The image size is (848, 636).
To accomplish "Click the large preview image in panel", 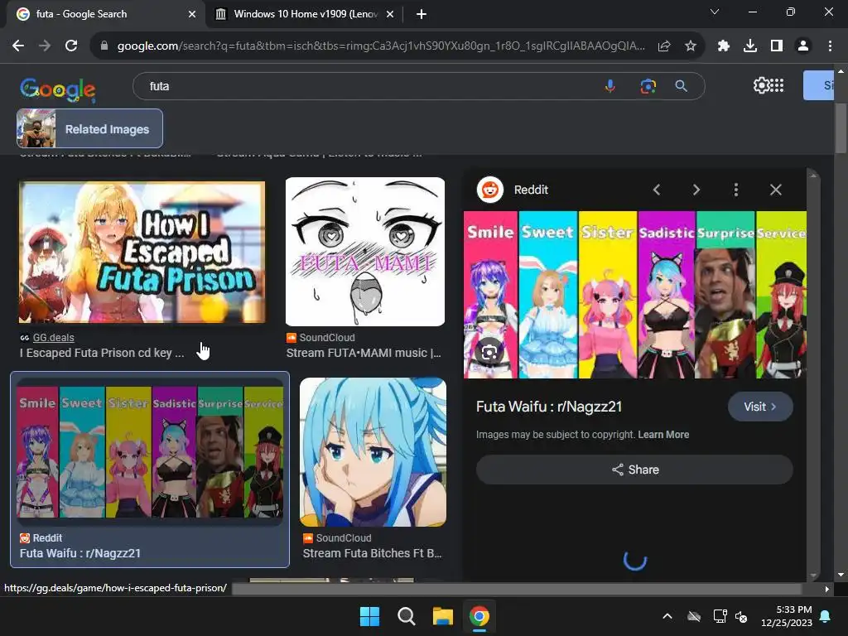I will point(635,295).
